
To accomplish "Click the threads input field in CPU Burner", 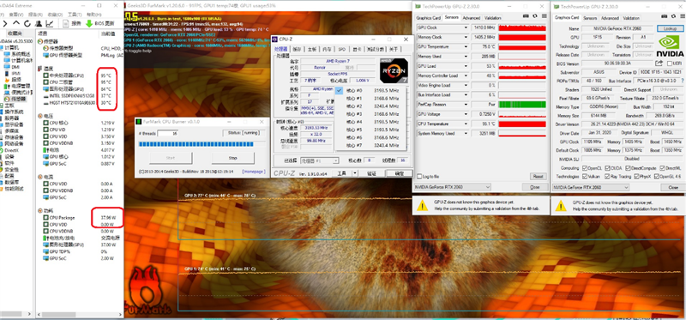I will [x=167, y=133].
